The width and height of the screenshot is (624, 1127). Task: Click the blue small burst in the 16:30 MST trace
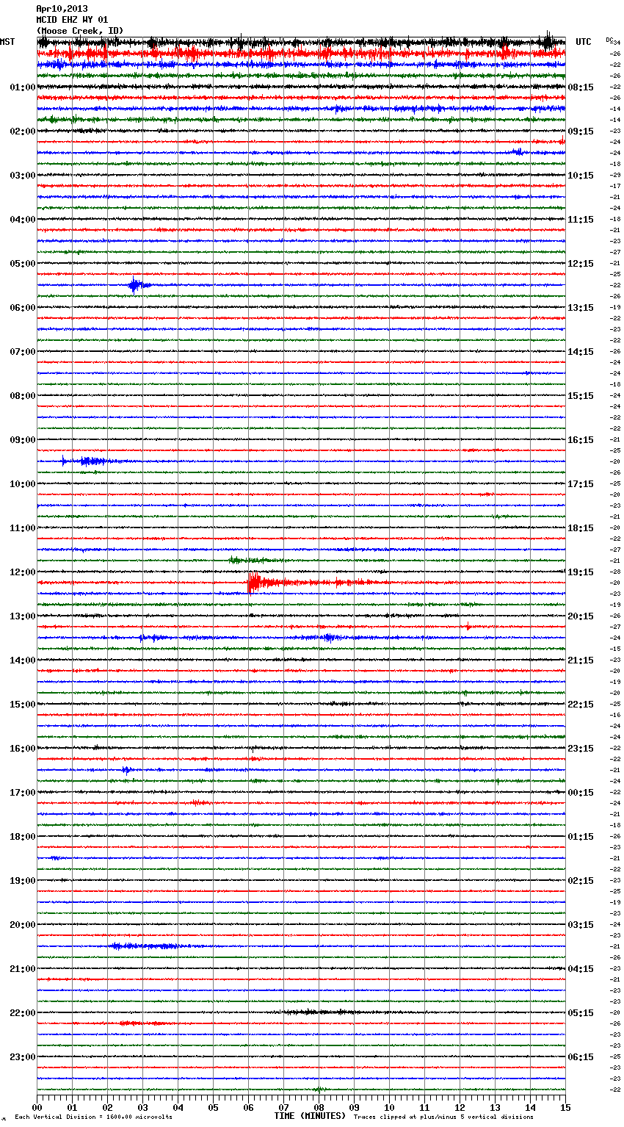coord(126,770)
